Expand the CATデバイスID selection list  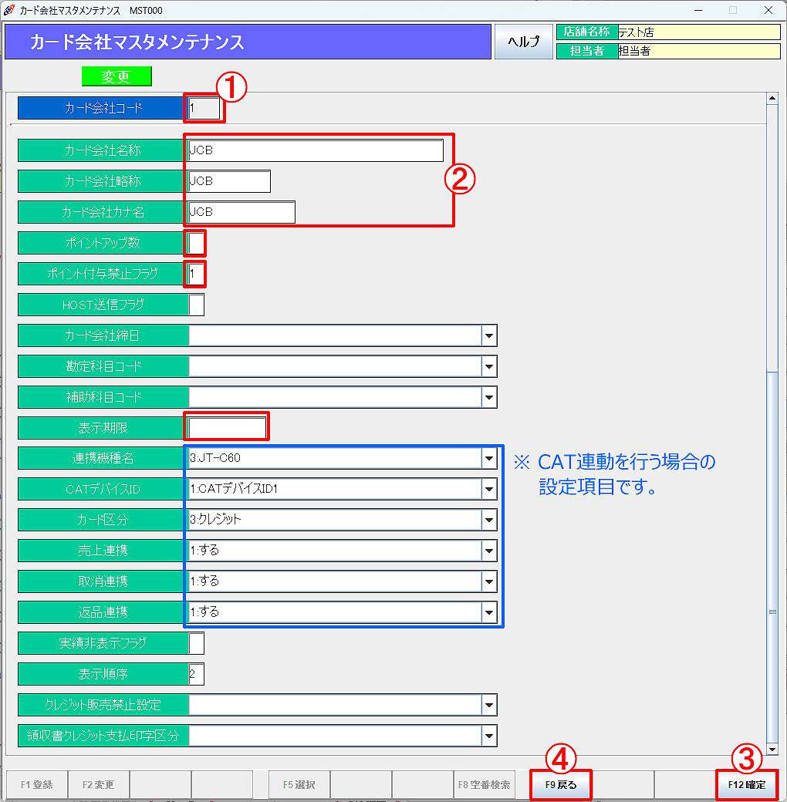coord(489,488)
